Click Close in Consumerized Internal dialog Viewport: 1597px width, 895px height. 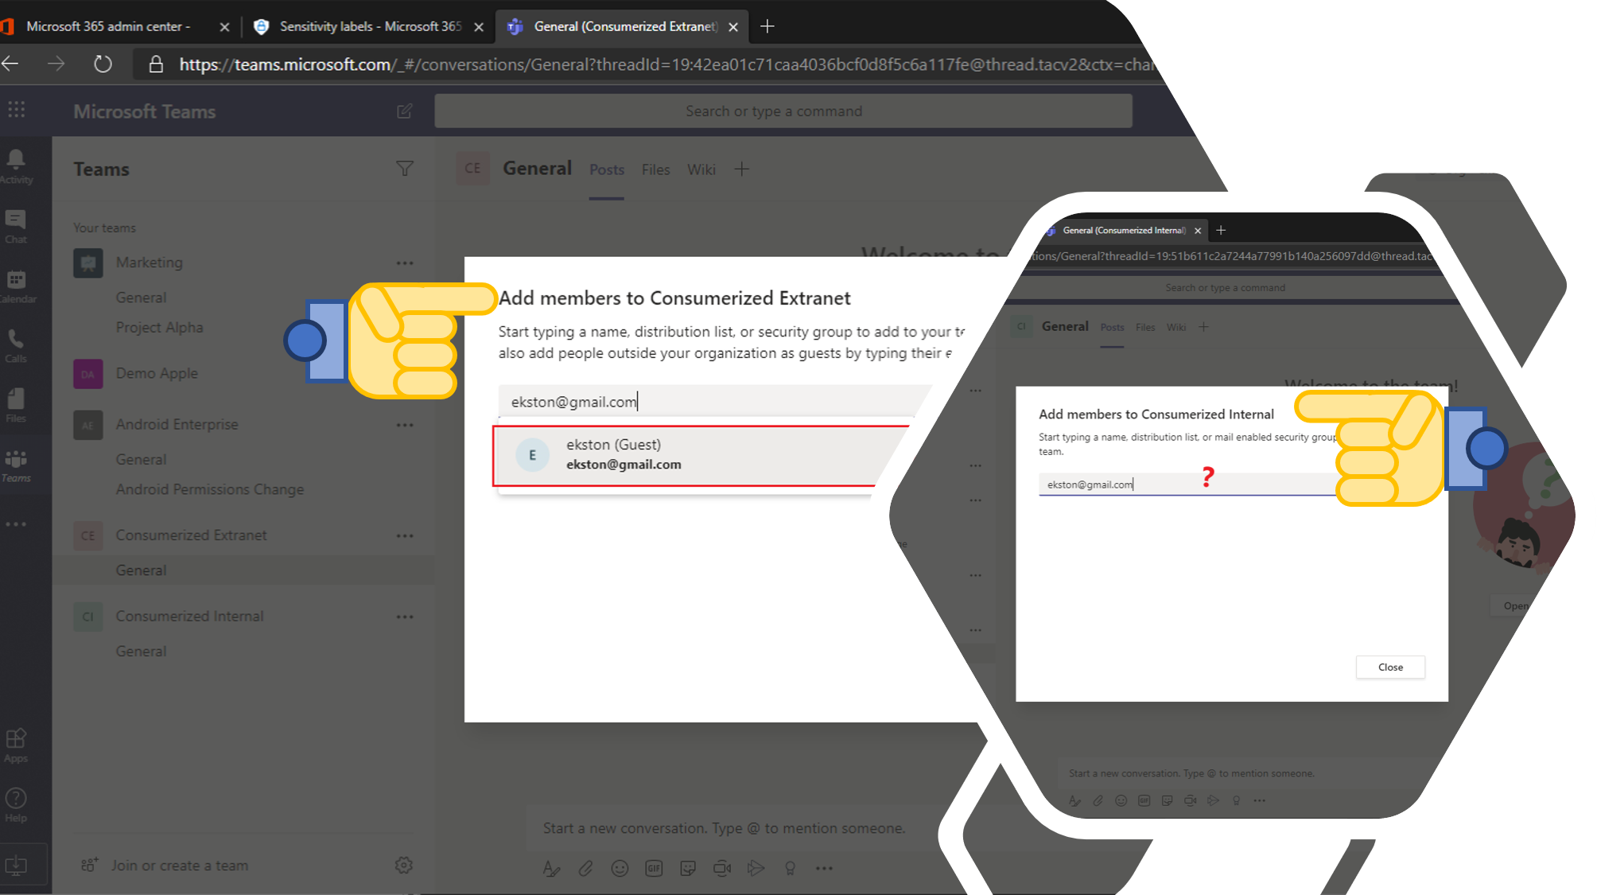coord(1390,667)
